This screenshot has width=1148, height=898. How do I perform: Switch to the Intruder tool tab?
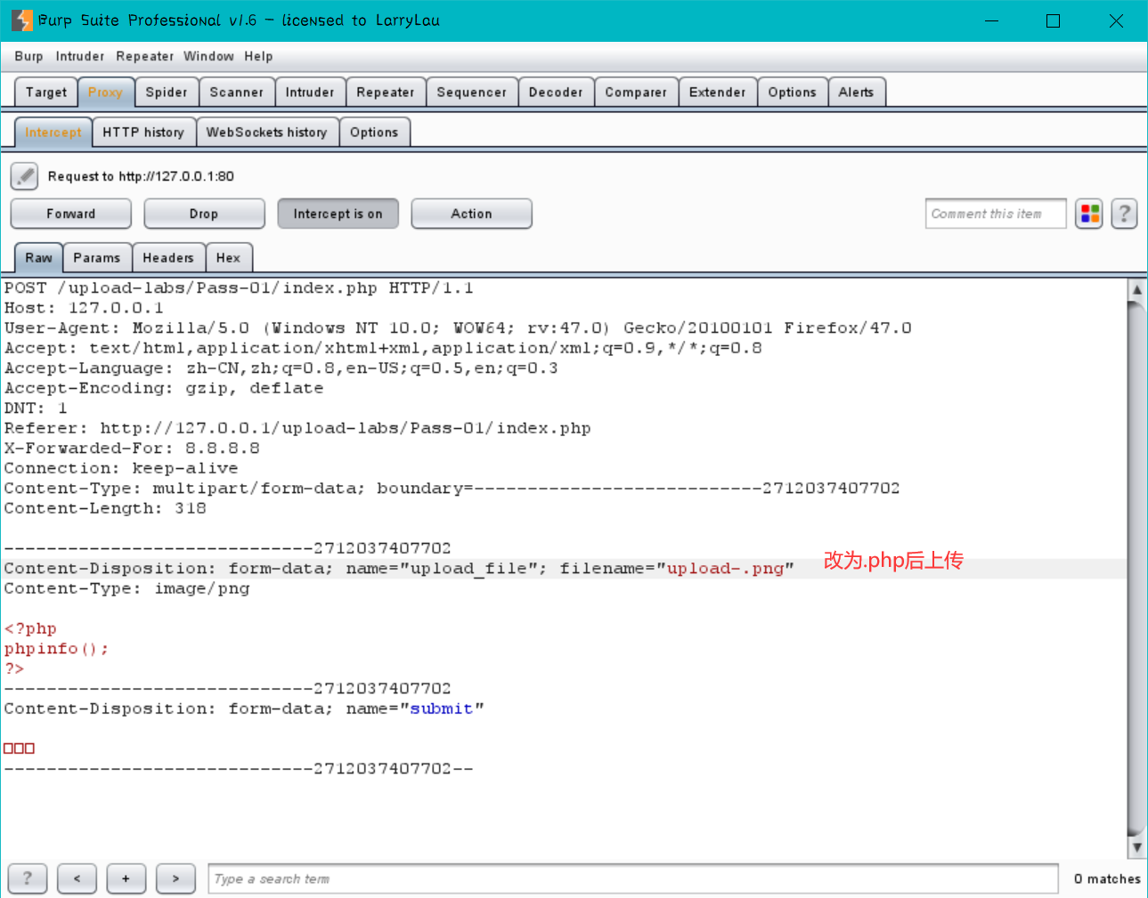(310, 93)
